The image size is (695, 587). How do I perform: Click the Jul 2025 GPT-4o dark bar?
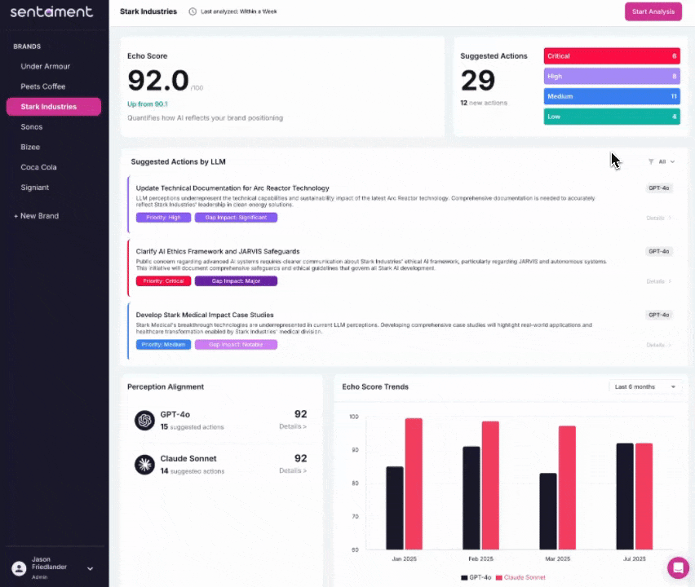click(625, 497)
